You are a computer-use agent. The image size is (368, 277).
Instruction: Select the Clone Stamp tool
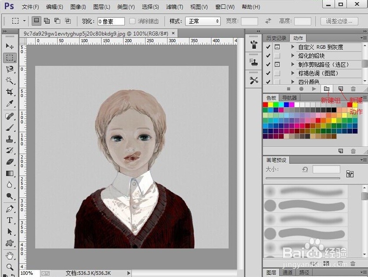10,139
